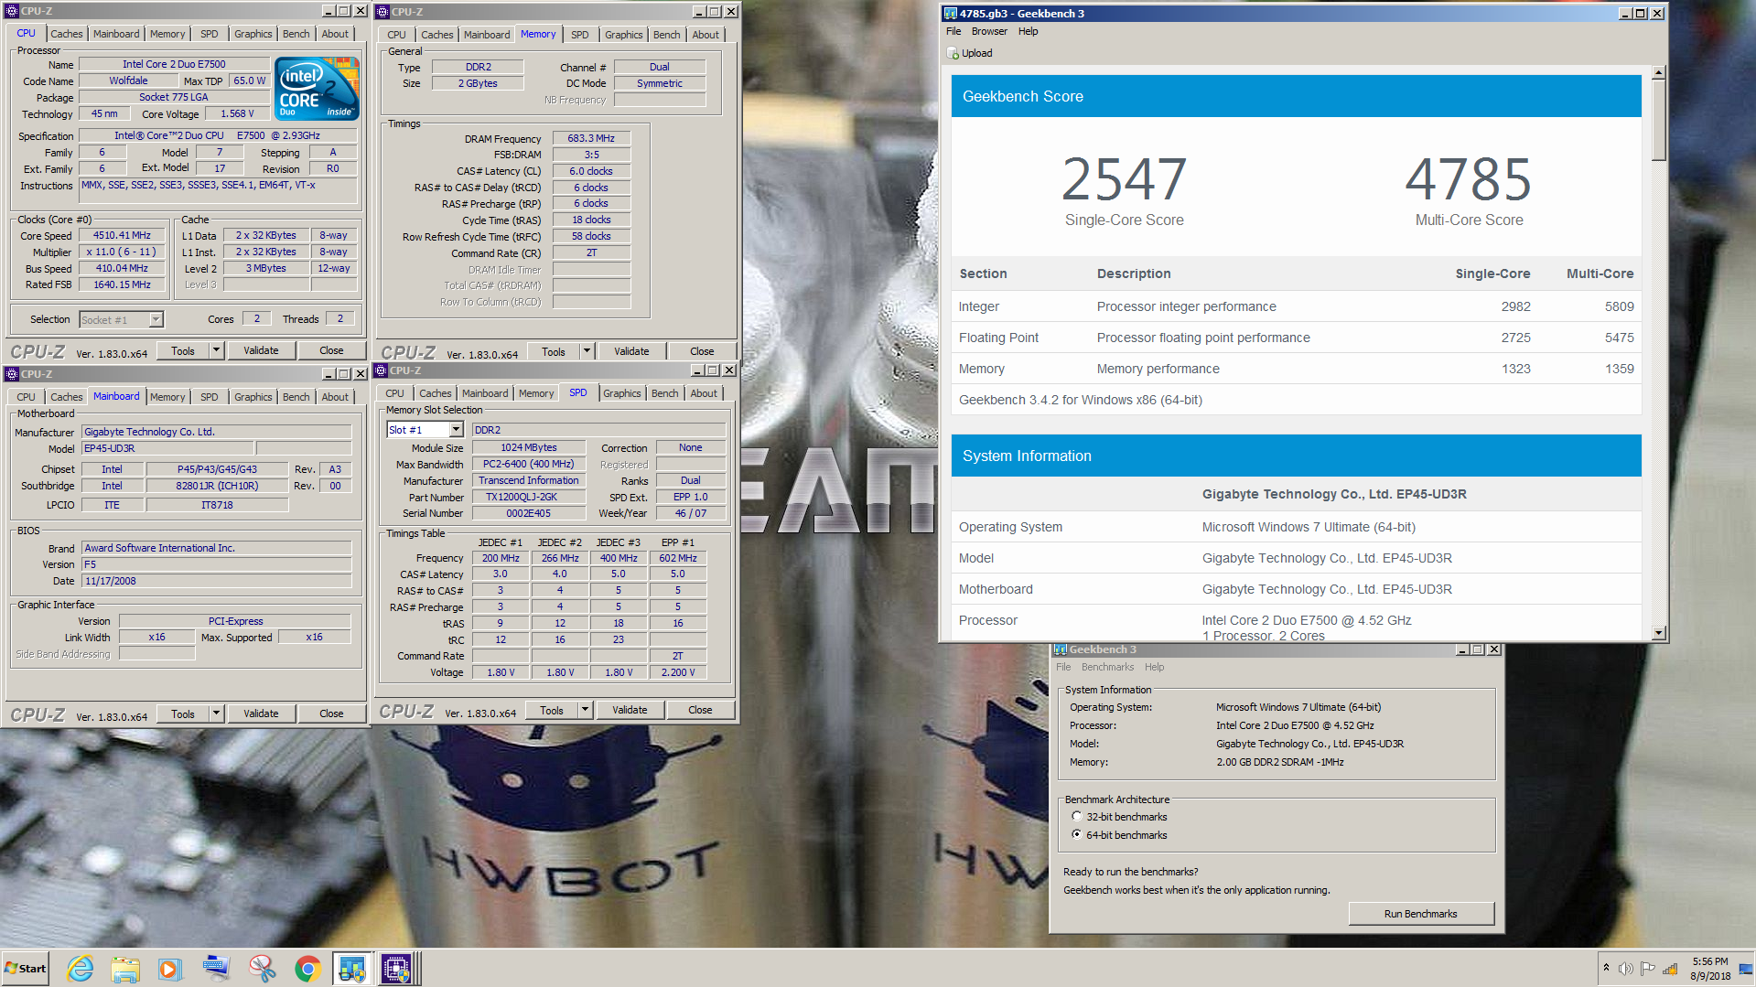1756x987 pixels.
Task: Click the Intel Core 2 Duo logo
Action: coord(318,89)
